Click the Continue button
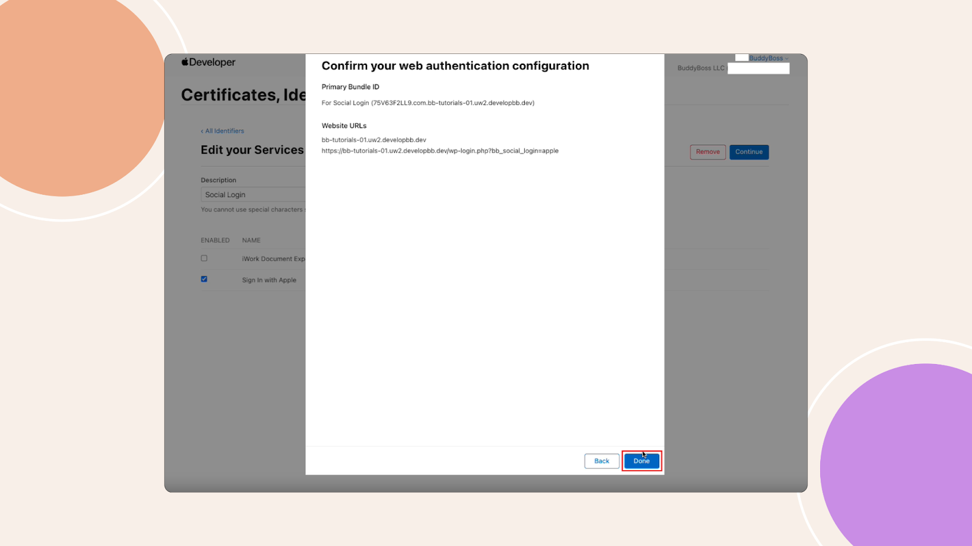The width and height of the screenshot is (972, 546). (x=749, y=152)
